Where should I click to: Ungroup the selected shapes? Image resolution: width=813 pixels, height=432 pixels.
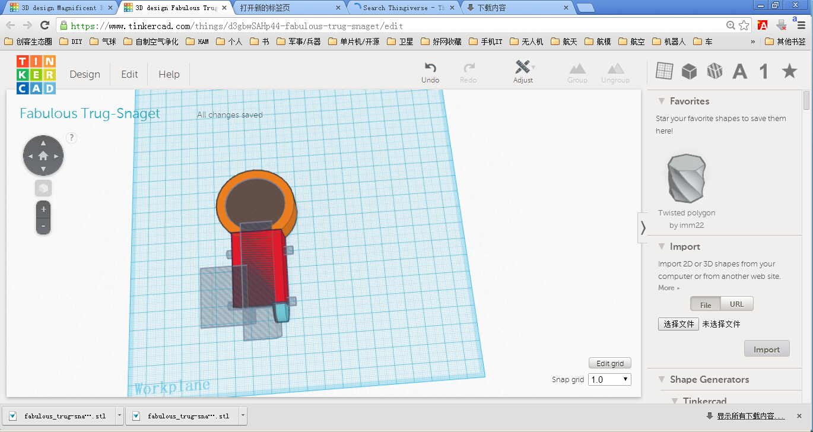click(615, 73)
